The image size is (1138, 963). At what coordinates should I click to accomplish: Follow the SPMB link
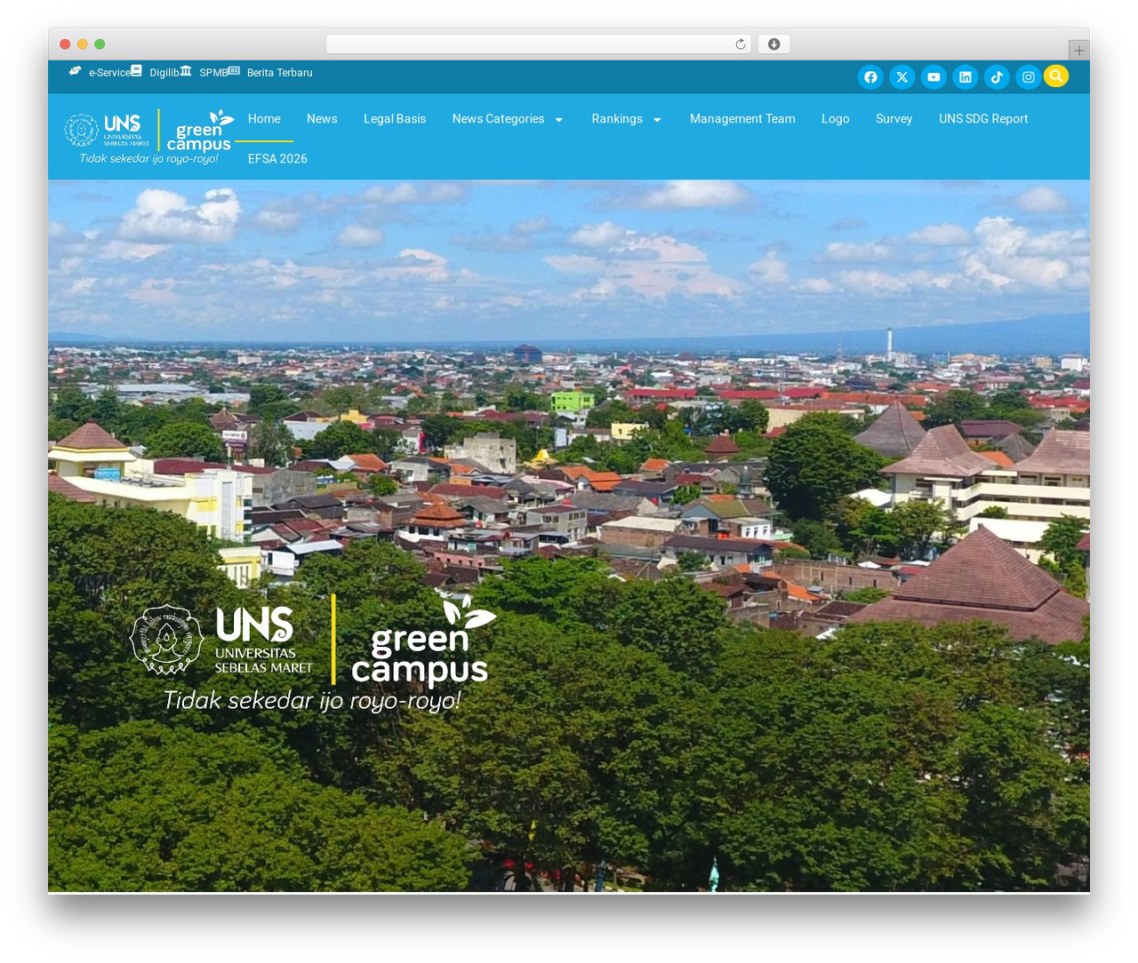(213, 73)
